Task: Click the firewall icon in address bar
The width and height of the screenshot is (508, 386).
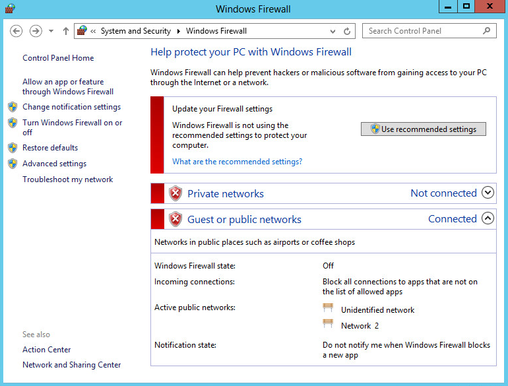Action: (x=82, y=31)
